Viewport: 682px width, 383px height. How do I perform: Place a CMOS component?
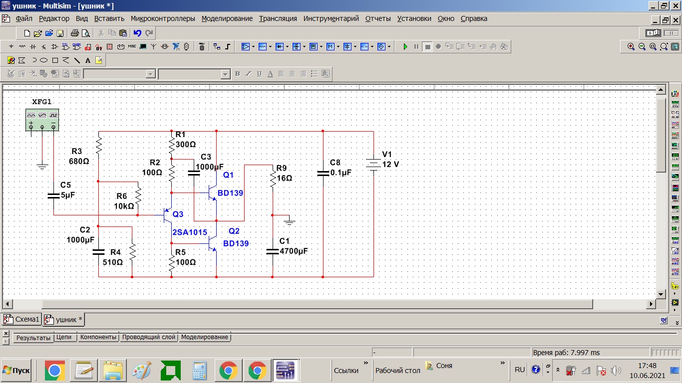77,46
